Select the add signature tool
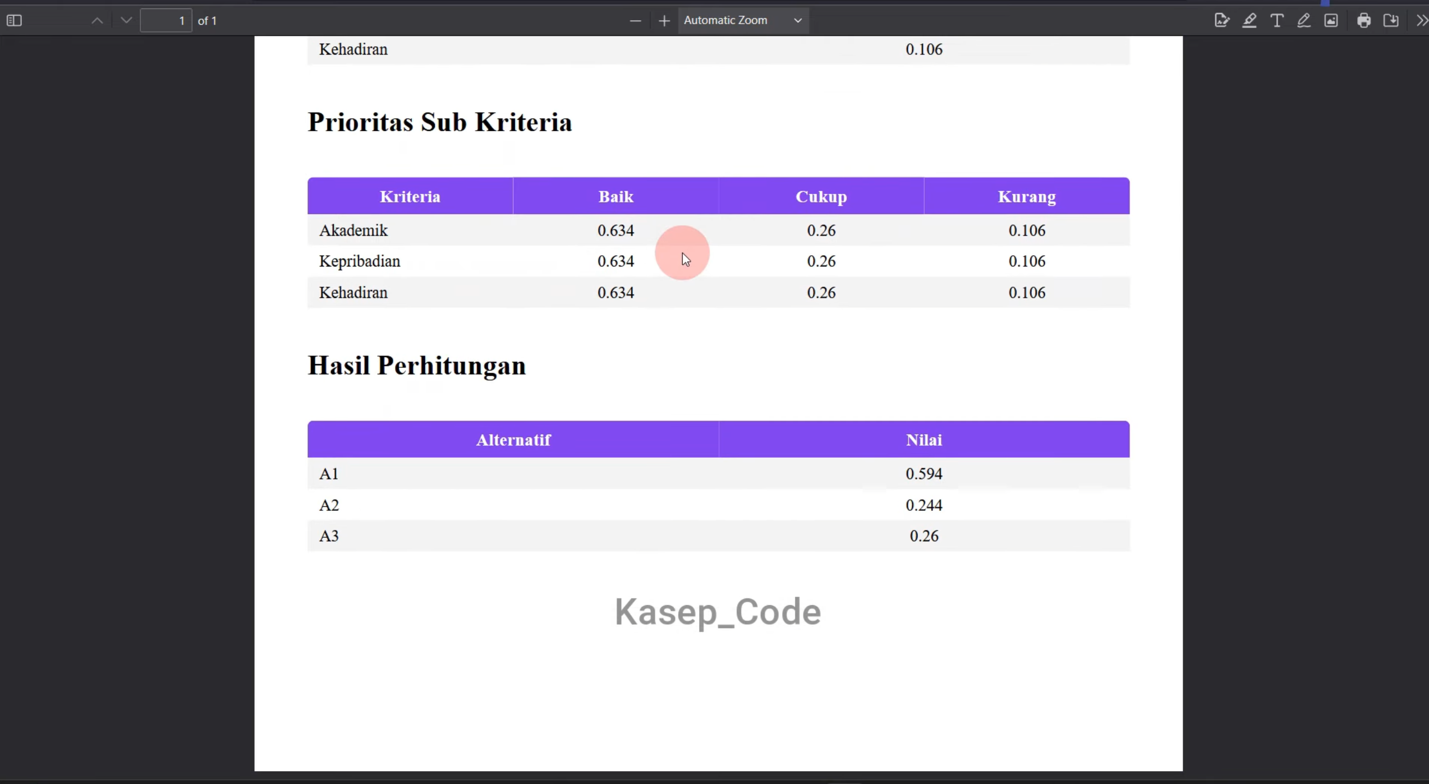 click(1222, 21)
